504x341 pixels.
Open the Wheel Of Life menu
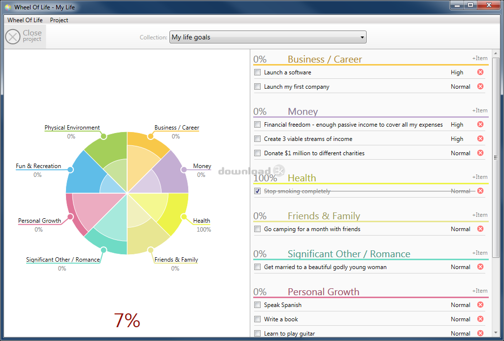25,20
